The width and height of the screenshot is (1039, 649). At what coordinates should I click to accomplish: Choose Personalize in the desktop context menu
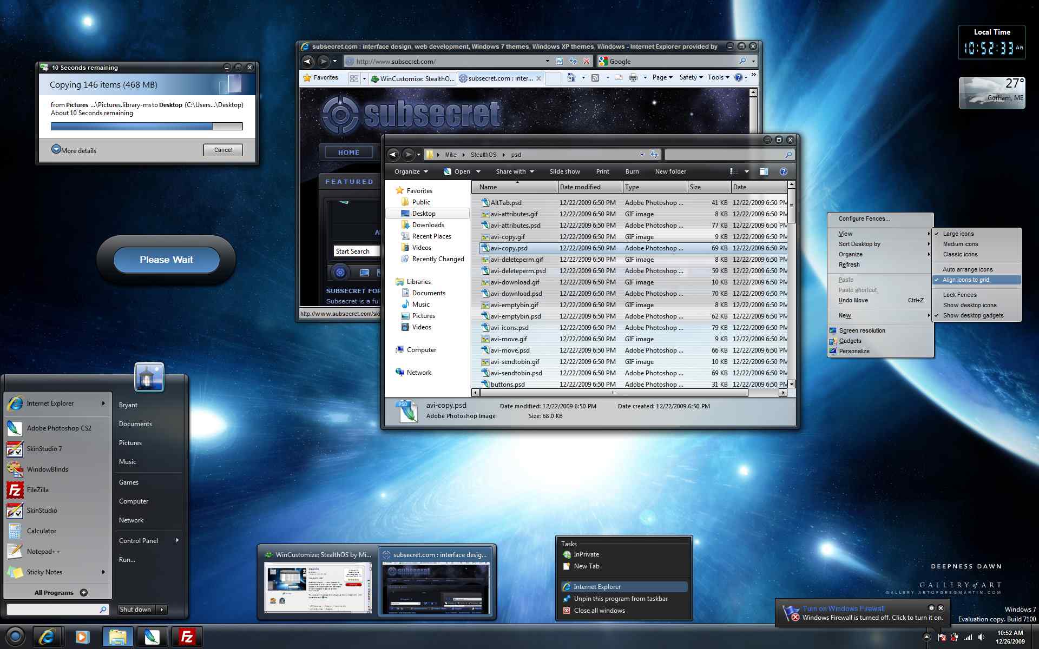[880, 351]
